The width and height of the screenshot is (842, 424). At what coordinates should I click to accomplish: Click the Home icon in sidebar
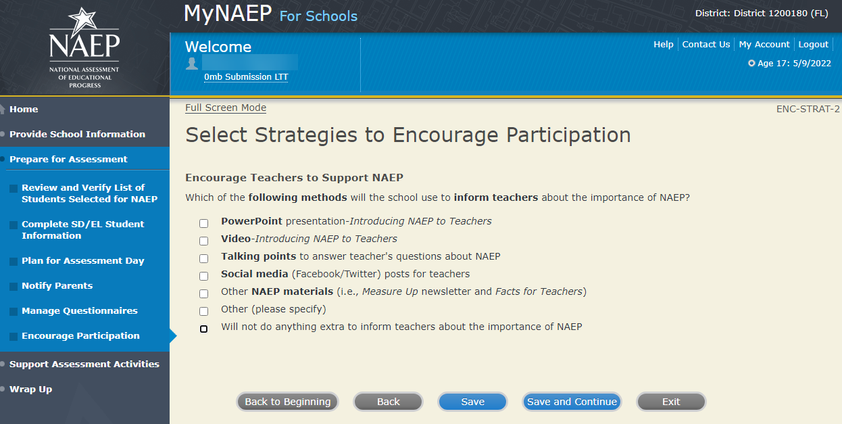4,110
